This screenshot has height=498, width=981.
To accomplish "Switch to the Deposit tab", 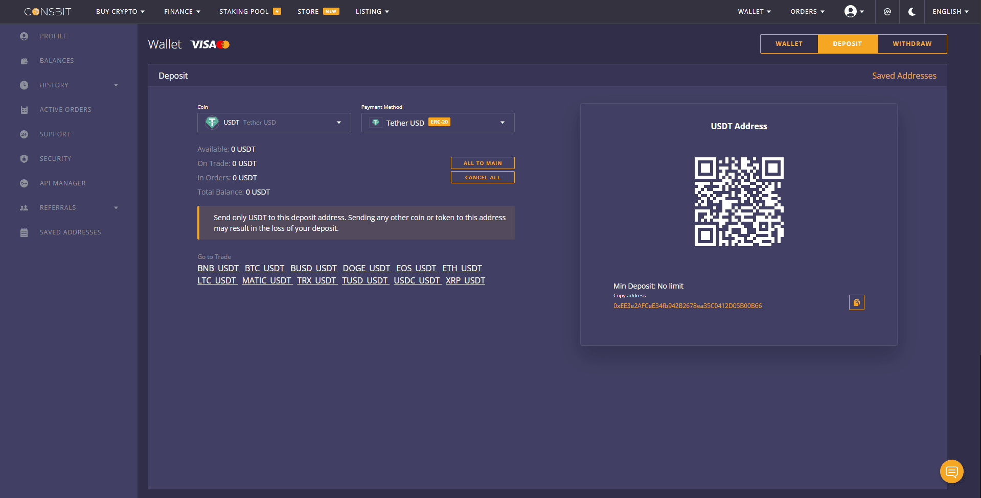I will tap(848, 44).
